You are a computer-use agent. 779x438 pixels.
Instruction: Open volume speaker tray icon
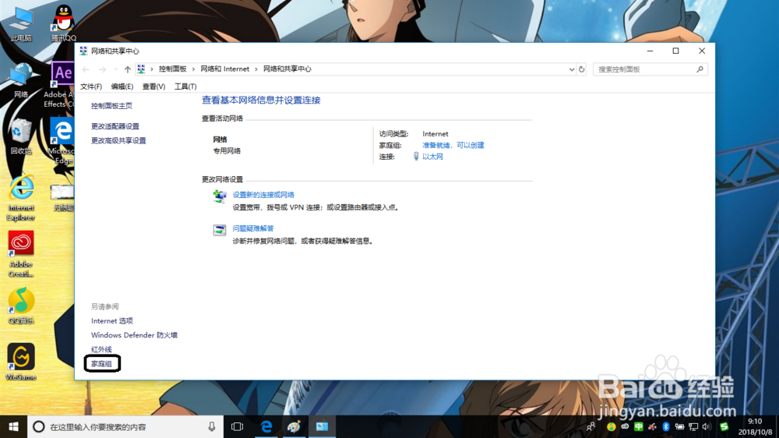(707, 426)
